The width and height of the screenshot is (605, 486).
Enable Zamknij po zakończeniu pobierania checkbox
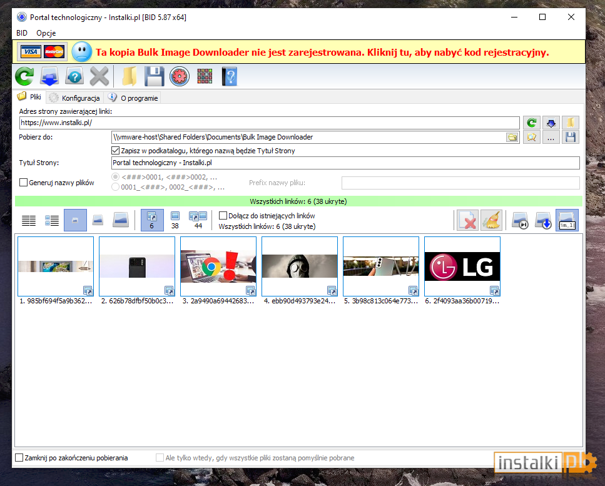pos(19,458)
